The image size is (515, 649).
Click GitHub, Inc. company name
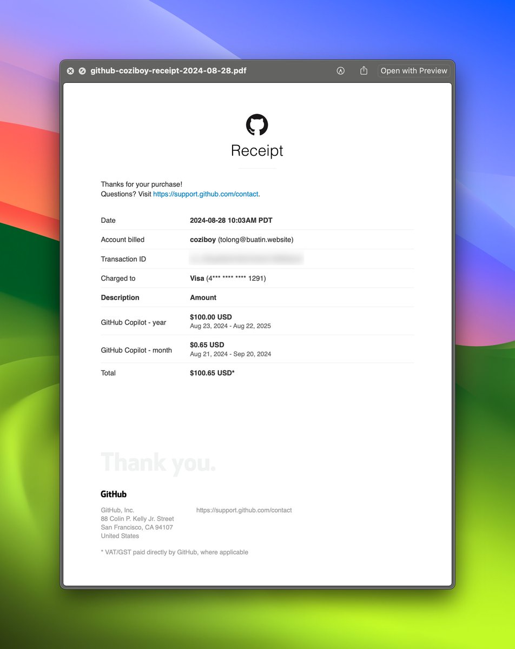pyautogui.click(x=117, y=510)
